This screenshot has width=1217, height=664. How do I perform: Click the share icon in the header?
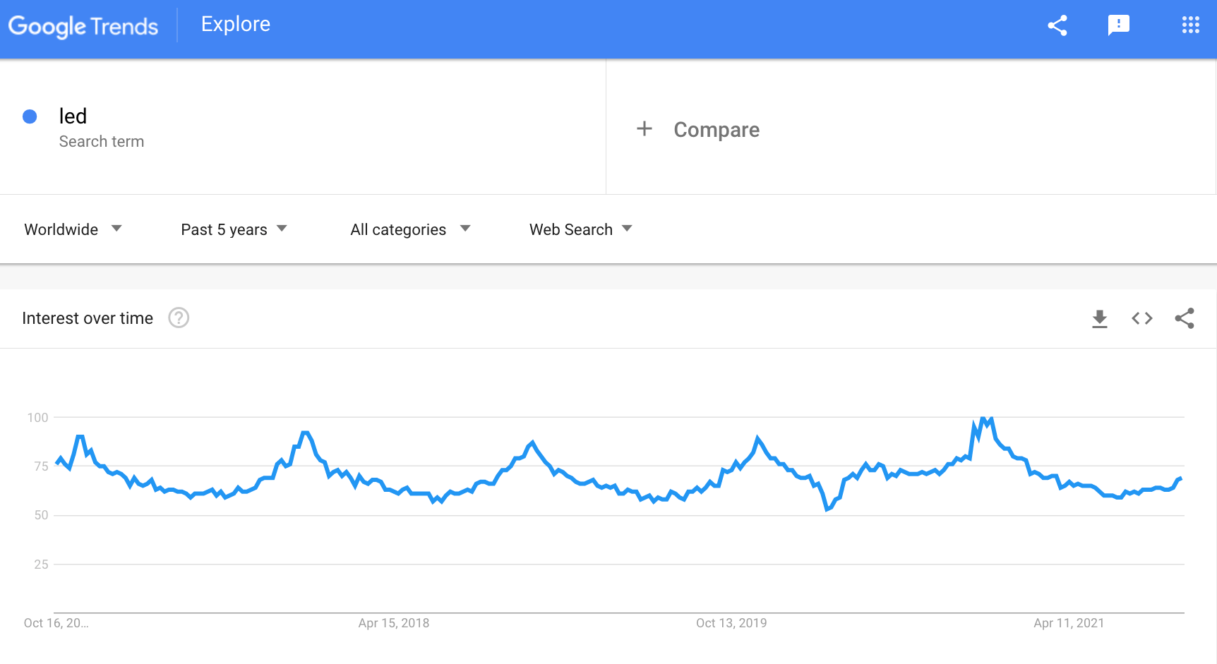pos(1057,25)
